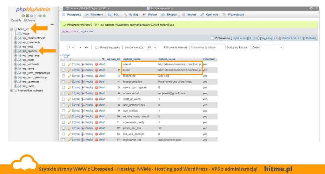Click the red delete icon for use_smilies row
Viewport: 325px width, 174px height.
point(96,111)
